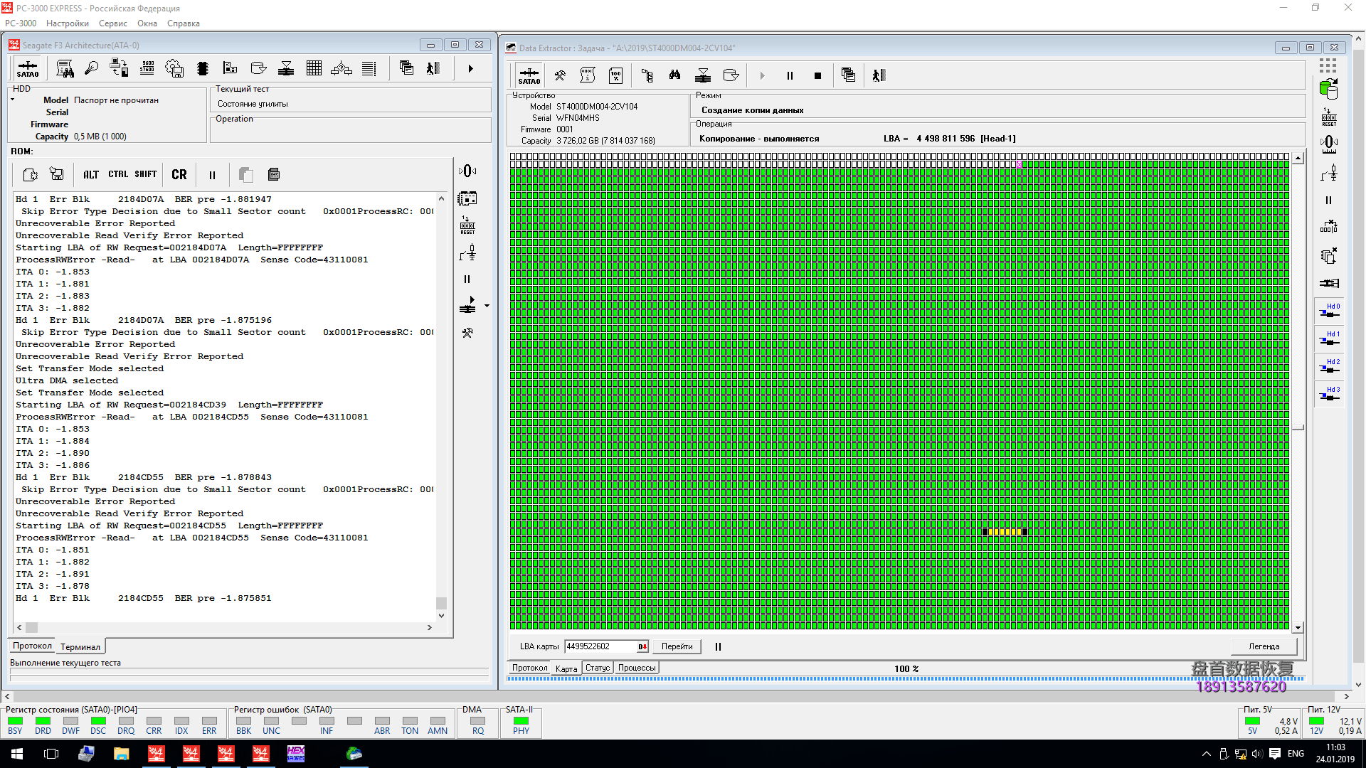Open the Легенда button

click(1264, 646)
